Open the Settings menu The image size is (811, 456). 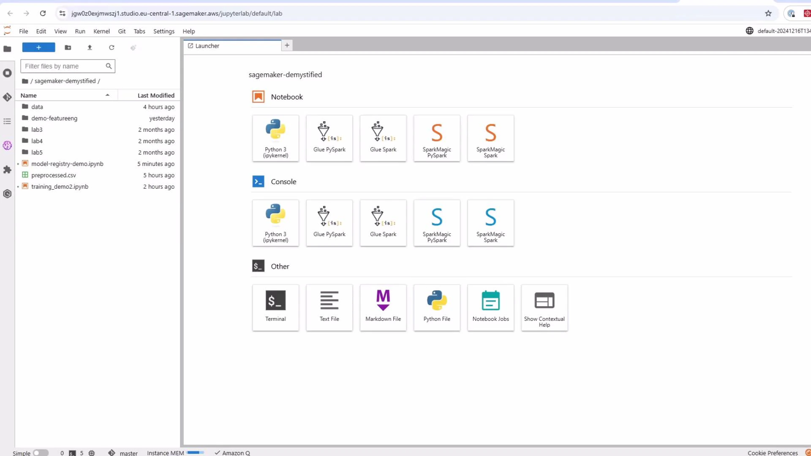[x=164, y=31]
